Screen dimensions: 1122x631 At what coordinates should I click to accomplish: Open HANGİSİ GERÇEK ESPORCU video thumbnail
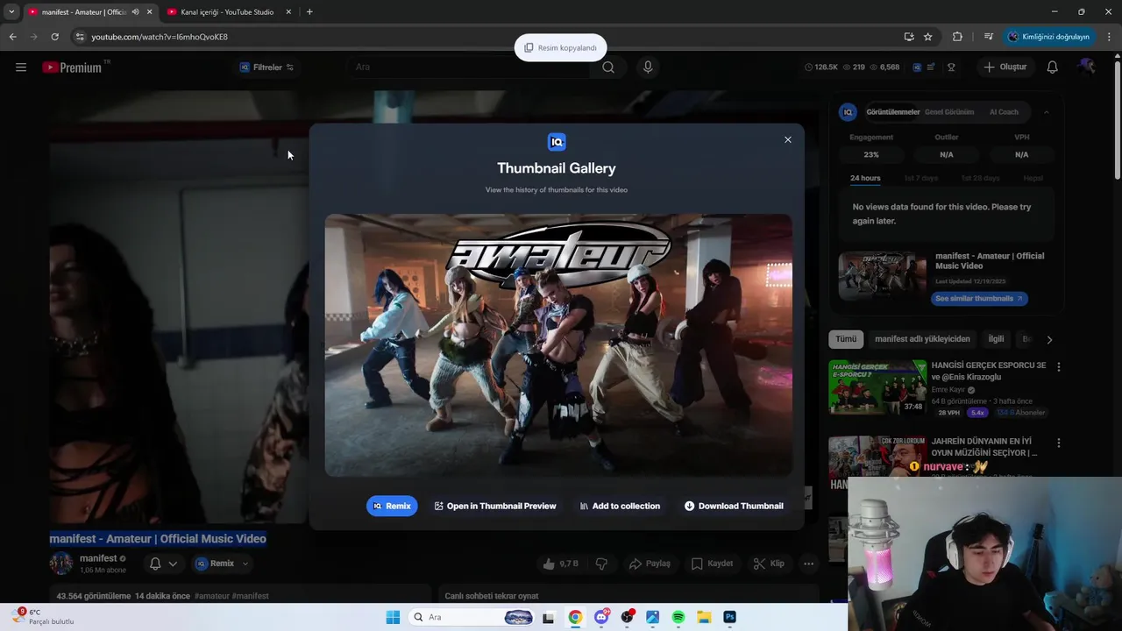click(877, 387)
